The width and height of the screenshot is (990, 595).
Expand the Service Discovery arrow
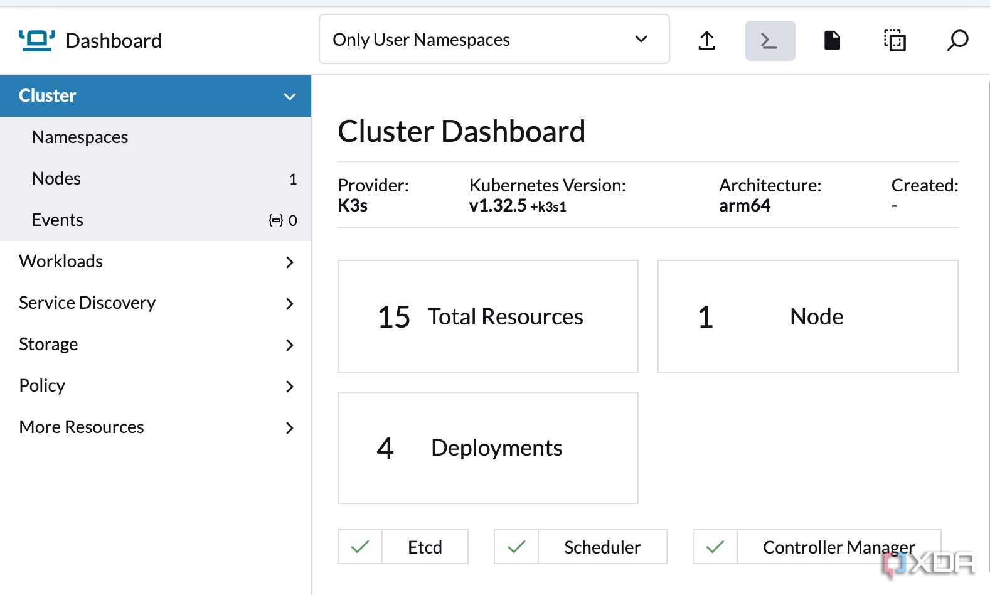[x=290, y=304]
